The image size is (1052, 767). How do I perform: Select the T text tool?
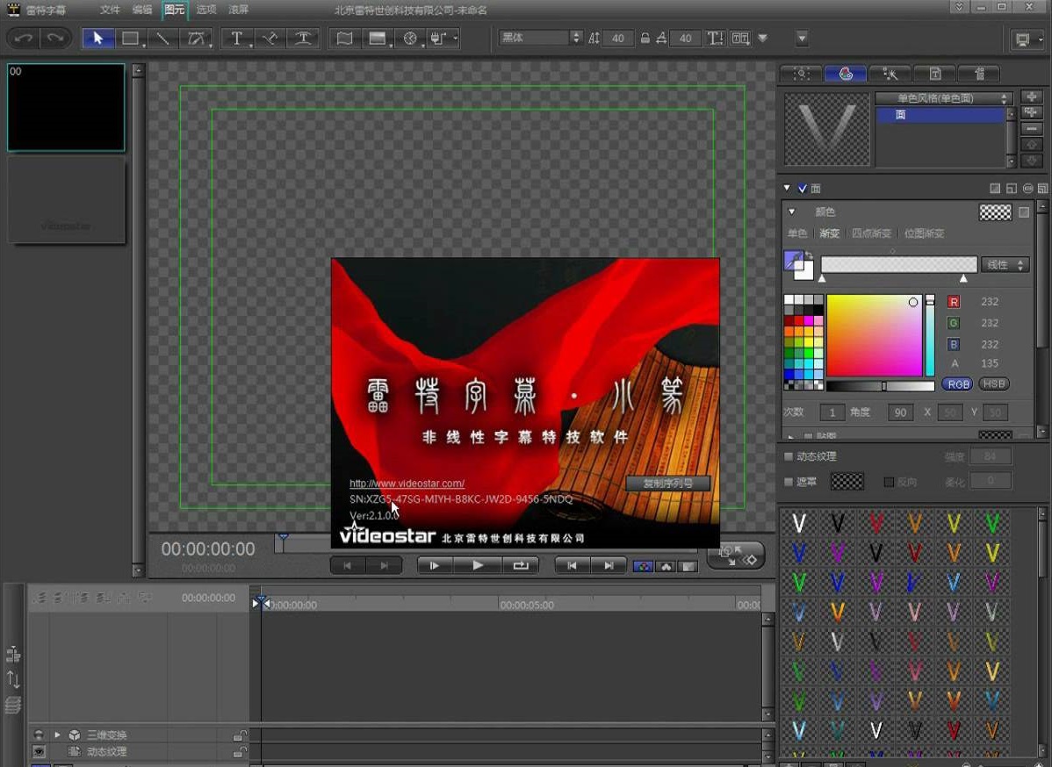click(x=237, y=39)
